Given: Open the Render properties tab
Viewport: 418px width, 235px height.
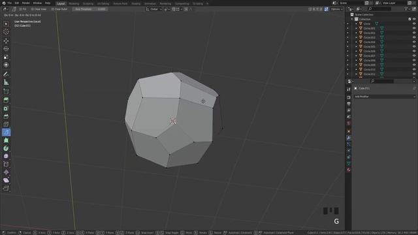Looking at the screenshot, I should (x=348, y=97).
